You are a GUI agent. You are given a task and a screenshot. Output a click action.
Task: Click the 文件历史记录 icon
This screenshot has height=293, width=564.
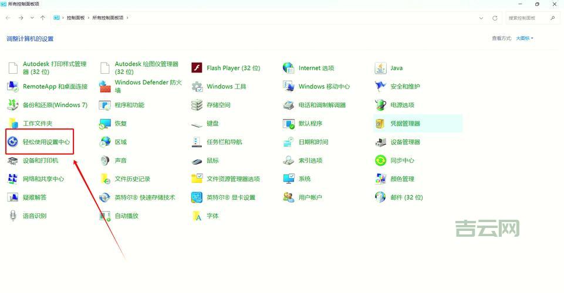(105, 179)
